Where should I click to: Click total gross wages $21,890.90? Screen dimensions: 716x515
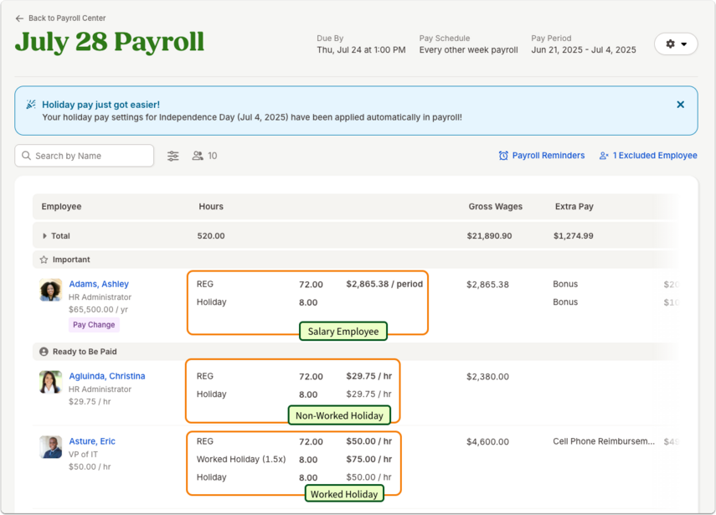tap(489, 236)
